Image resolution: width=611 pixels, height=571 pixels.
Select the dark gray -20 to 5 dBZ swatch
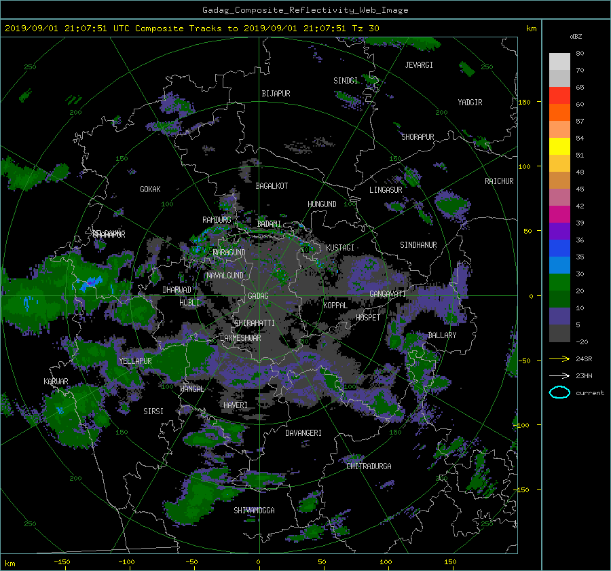pos(559,333)
